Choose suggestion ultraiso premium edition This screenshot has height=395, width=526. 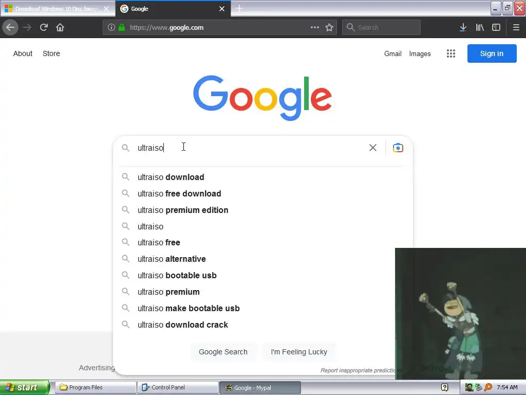pyautogui.click(x=262, y=210)
